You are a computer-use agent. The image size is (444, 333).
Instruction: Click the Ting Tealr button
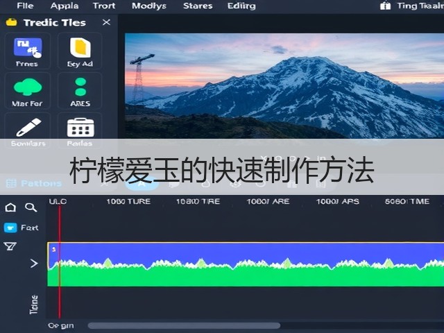pos(412,6)
